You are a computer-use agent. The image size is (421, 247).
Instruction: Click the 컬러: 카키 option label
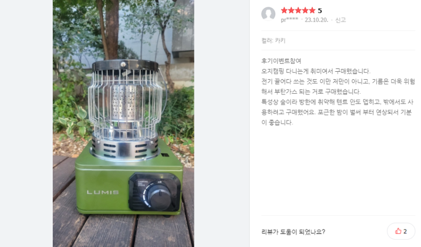[x=273, y=41]
